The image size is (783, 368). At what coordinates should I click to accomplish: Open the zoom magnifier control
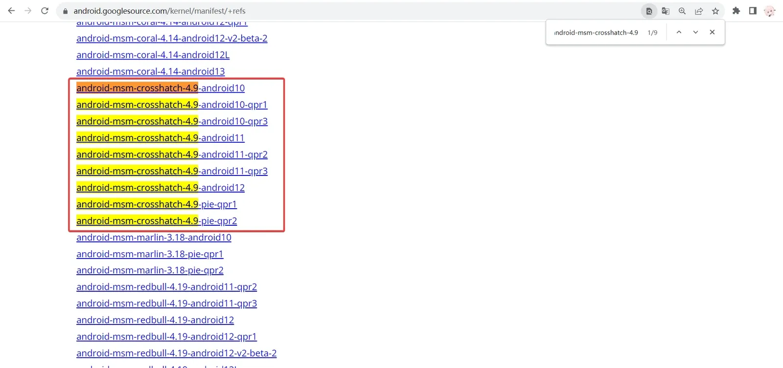[682, 11]
